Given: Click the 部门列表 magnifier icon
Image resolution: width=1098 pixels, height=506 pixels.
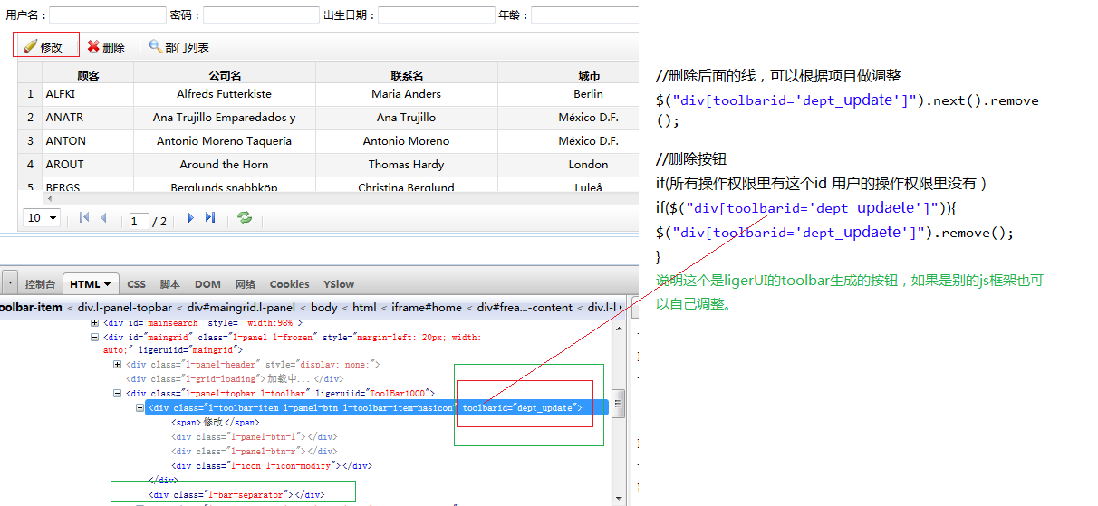Looking at the screenshot, I should [156, 46].
